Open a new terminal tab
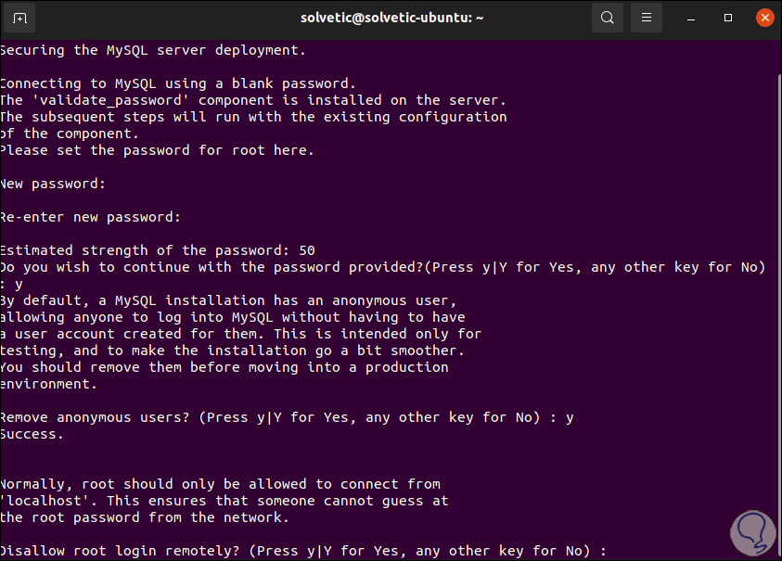This screenshot has height=561, width=782. click(19, 18)
